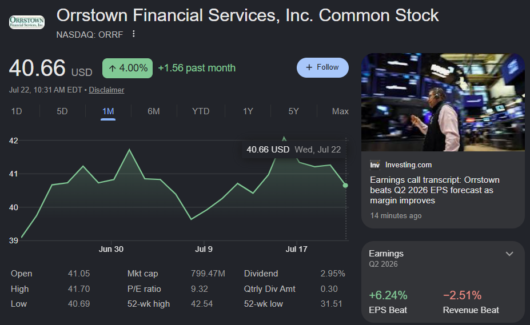Click the Qtrly Div Amt label
Viewport: 530px width, 325px height.
pos(270,289)
